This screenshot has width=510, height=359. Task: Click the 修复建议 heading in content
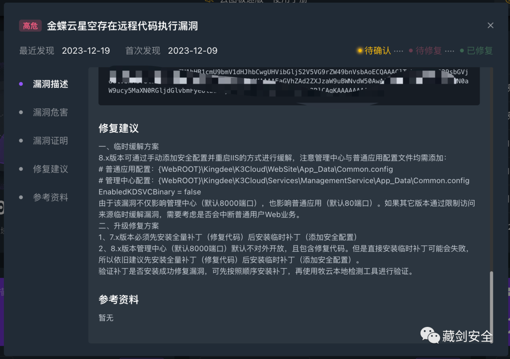(119, 128)
